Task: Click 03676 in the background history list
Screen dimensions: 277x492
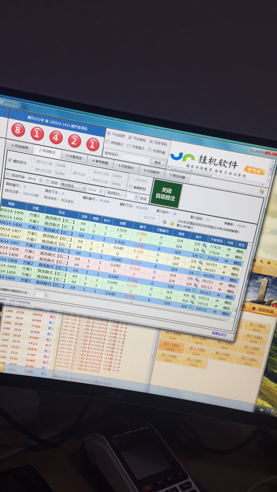Action: (32, 349)
